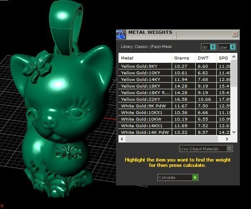Click DWT value 8.57 for 14K PdW

[203, 133]
